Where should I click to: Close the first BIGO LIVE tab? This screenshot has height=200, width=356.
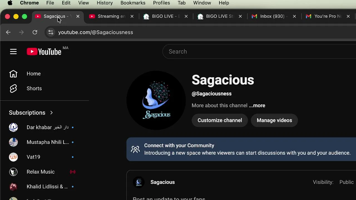[x=186, y=16]
